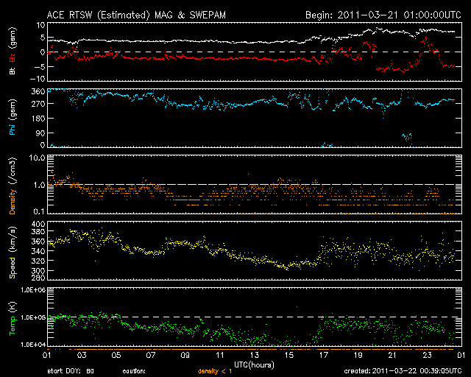Select the 90 tick on the Phi axis
The width and height of the screenshot is (471, 377).
pos(40,133)
